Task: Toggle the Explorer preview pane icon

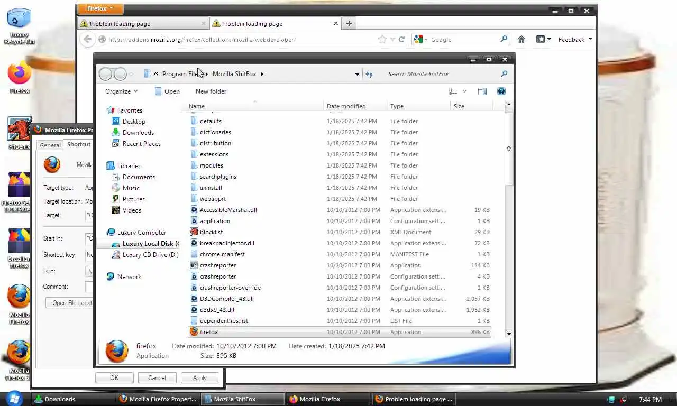Action: click(482, 91)
